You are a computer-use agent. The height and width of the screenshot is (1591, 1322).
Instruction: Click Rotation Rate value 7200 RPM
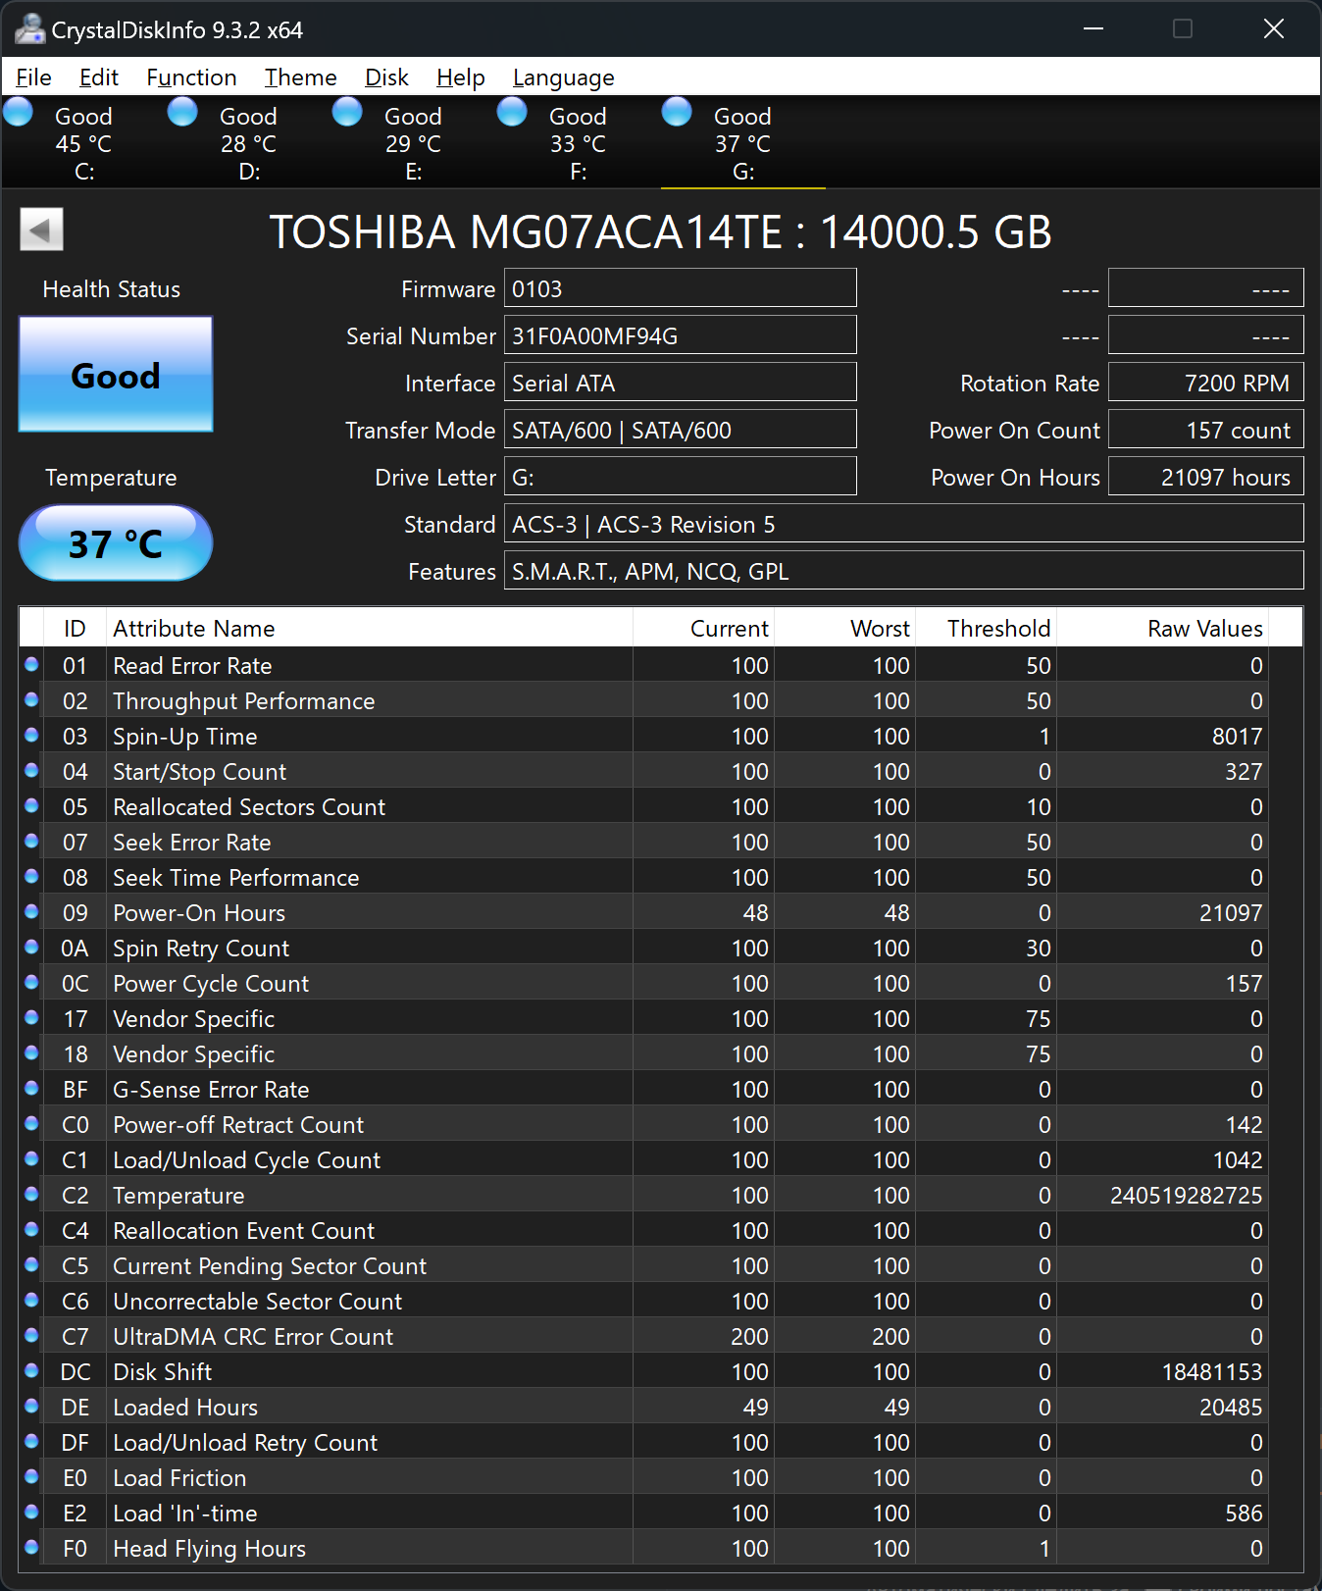(1206, 383)
